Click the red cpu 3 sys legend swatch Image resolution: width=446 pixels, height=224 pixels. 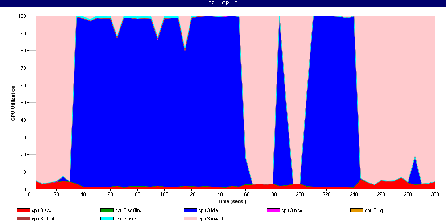23,210
